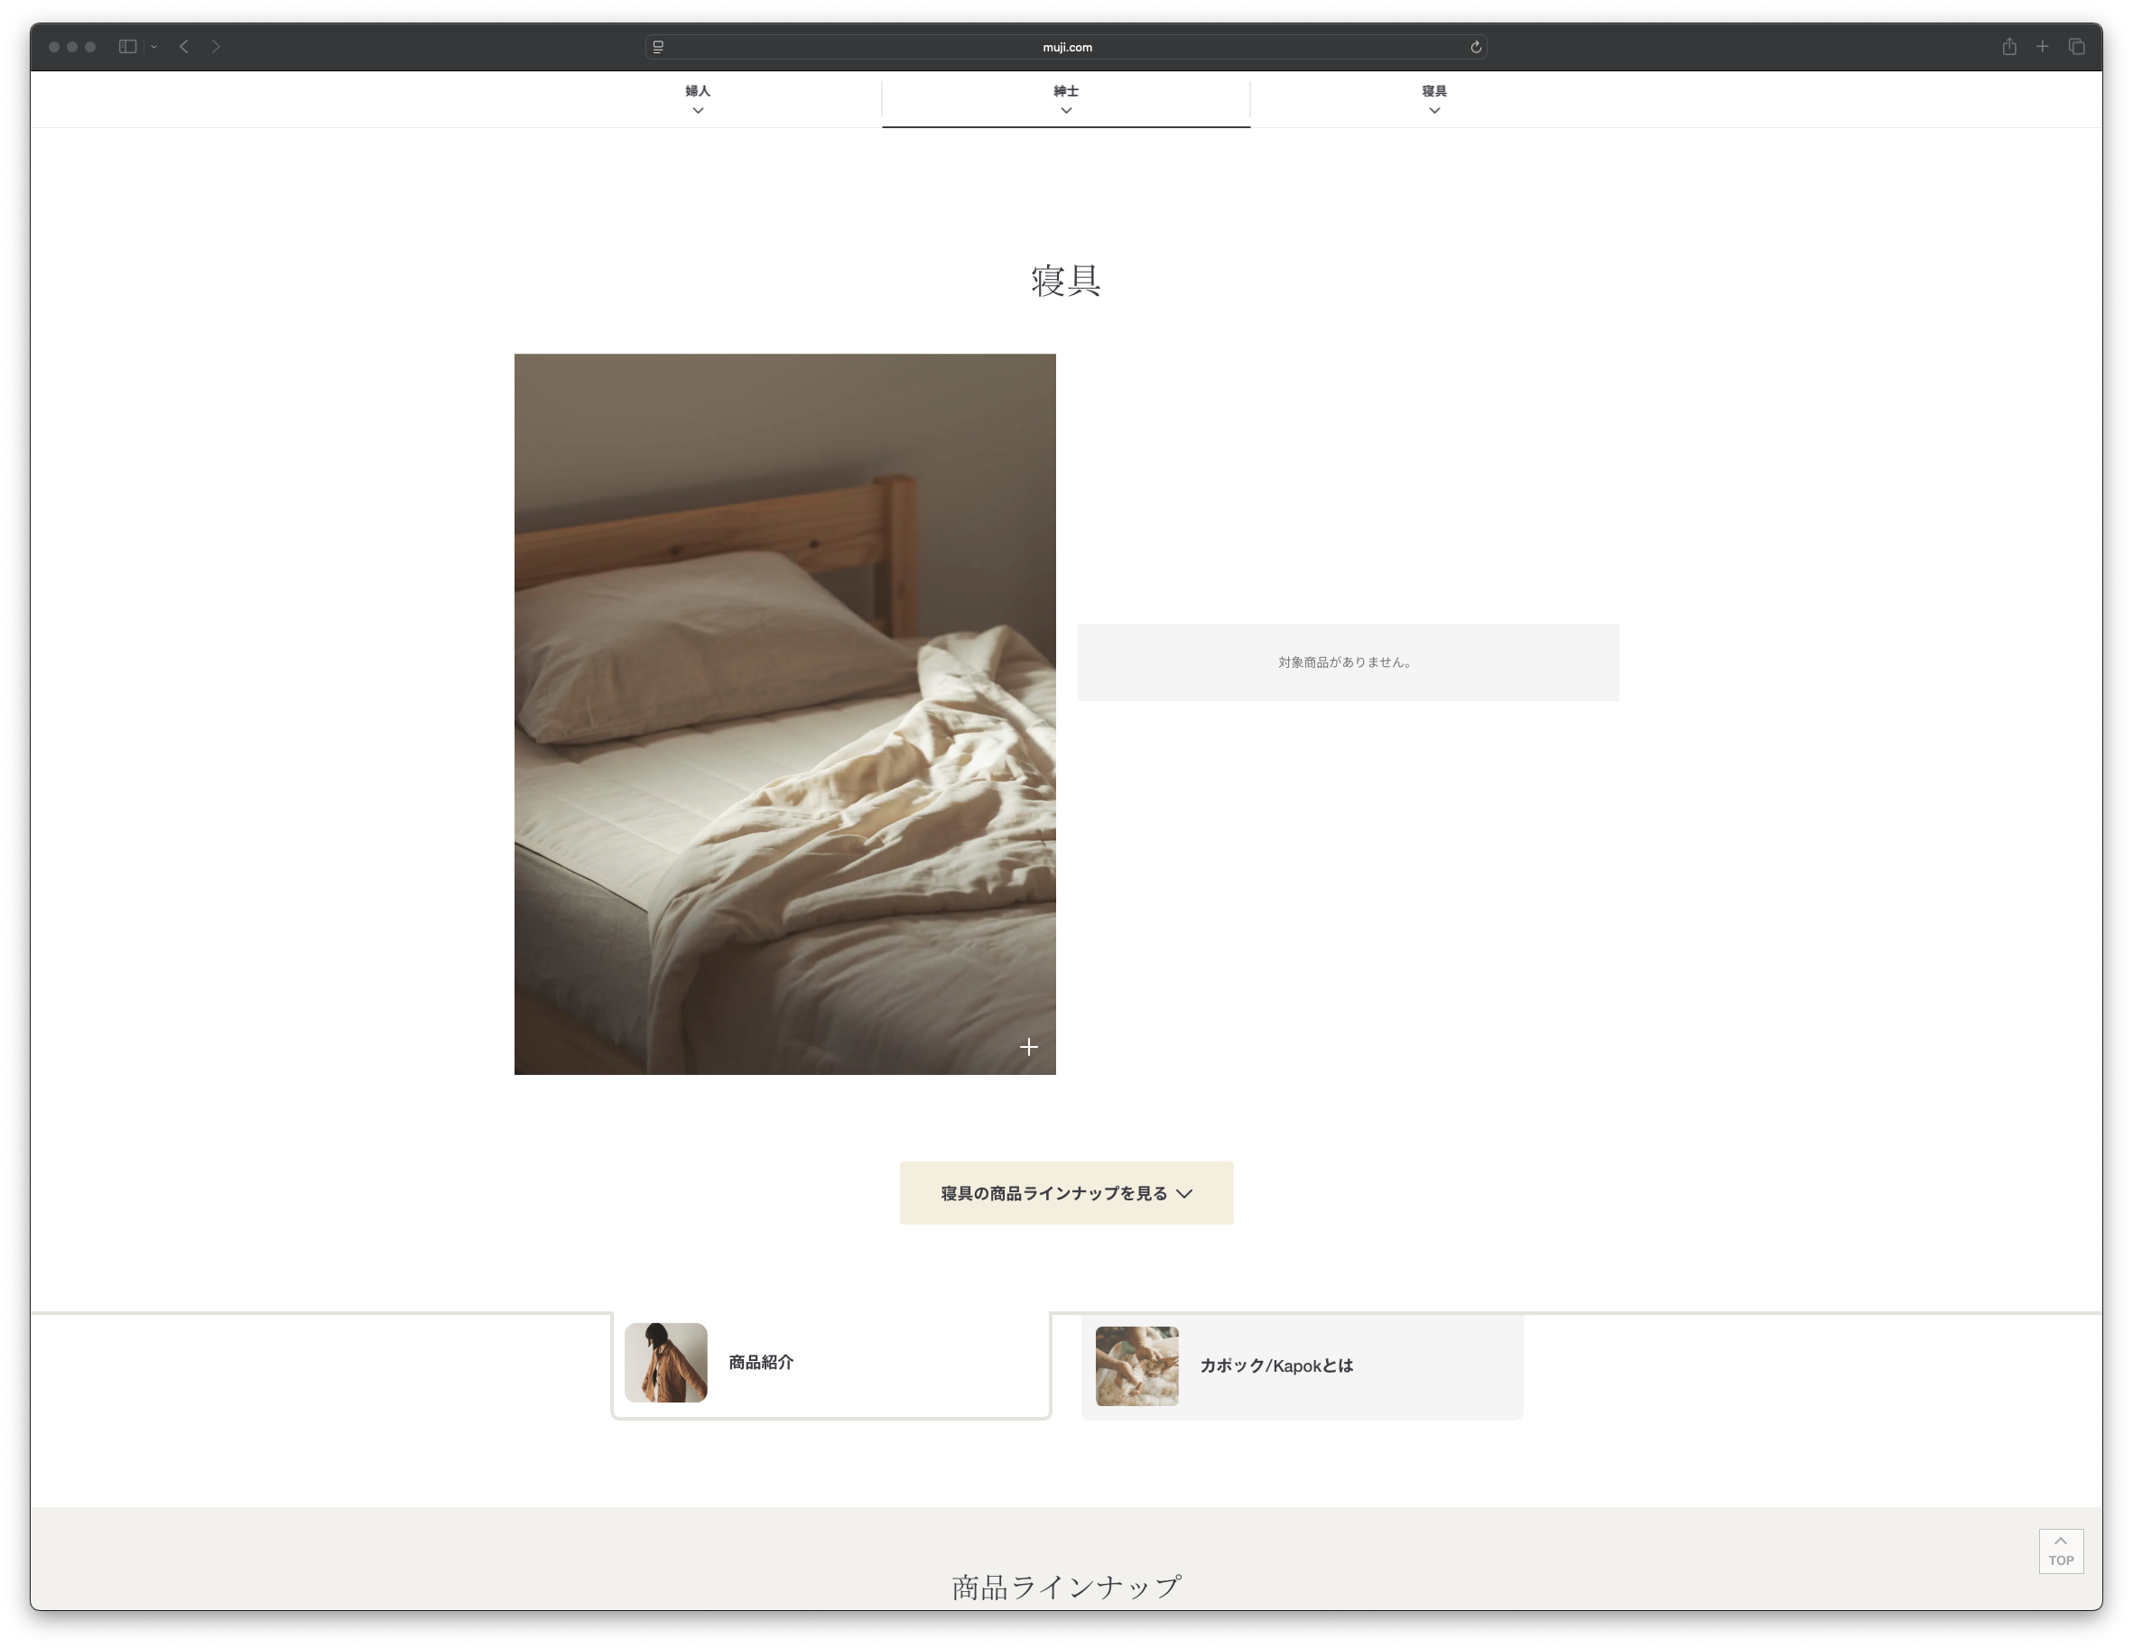
Task: Open the 商品紹介 card
Action: tap(830, 1363)
